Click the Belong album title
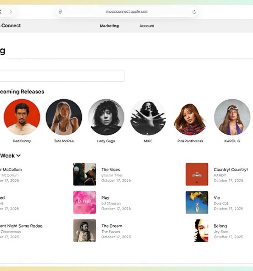 pos(220,226)
